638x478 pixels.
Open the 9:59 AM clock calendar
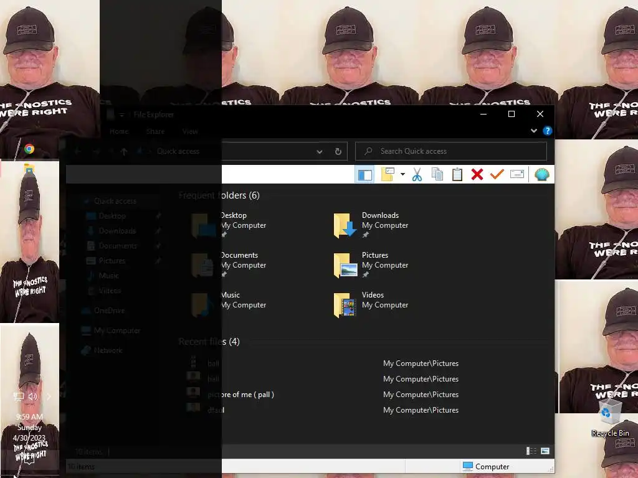(x=29, y=427)
